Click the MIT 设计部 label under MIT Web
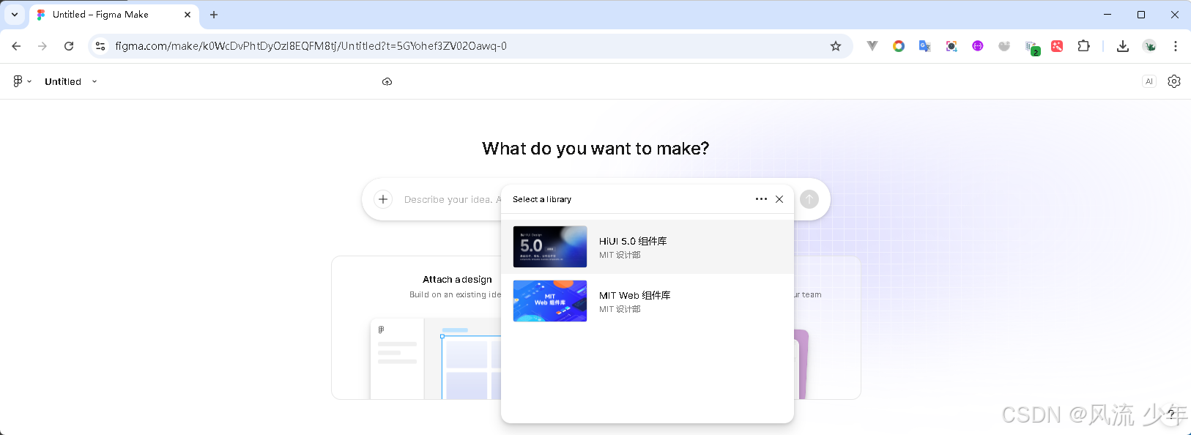This screenshot has height=435, width=1191. click(x=620, y=309)
